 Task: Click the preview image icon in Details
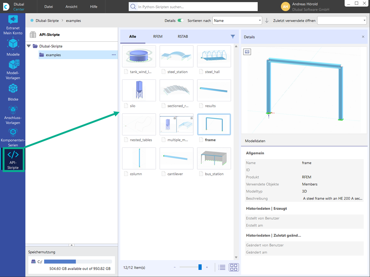pos(247,52)
